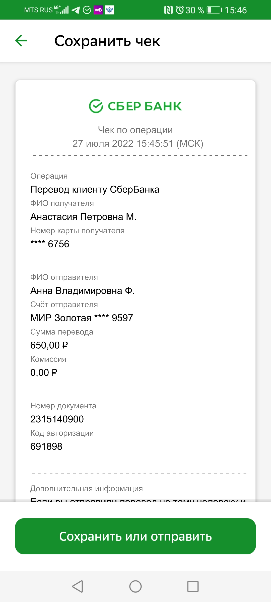Tap the green back arrow
Image resolution: width=271 pixels, height=602 pixels.
(x=21, y=41)
